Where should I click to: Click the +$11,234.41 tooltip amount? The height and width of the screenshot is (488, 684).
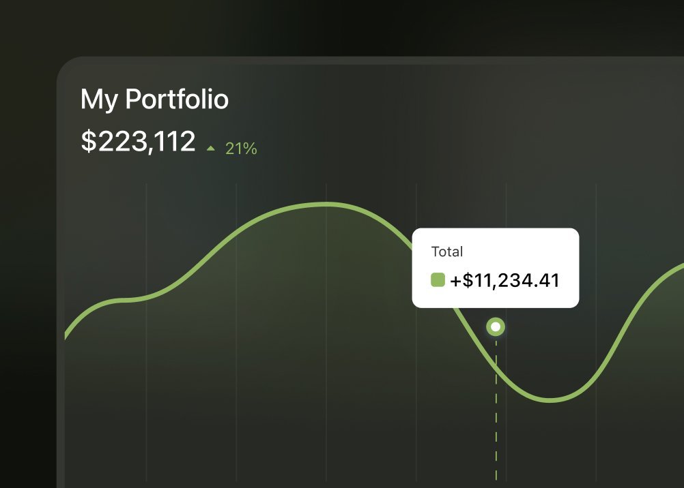click(x=504, y=280)
